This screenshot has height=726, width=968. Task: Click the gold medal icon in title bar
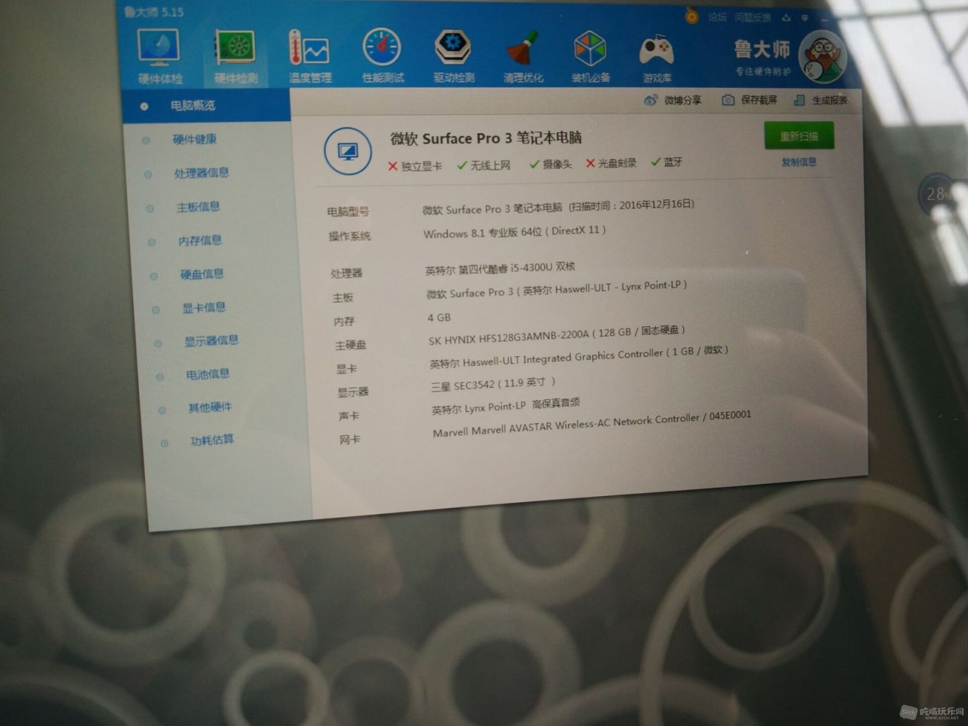coord(692,16)
